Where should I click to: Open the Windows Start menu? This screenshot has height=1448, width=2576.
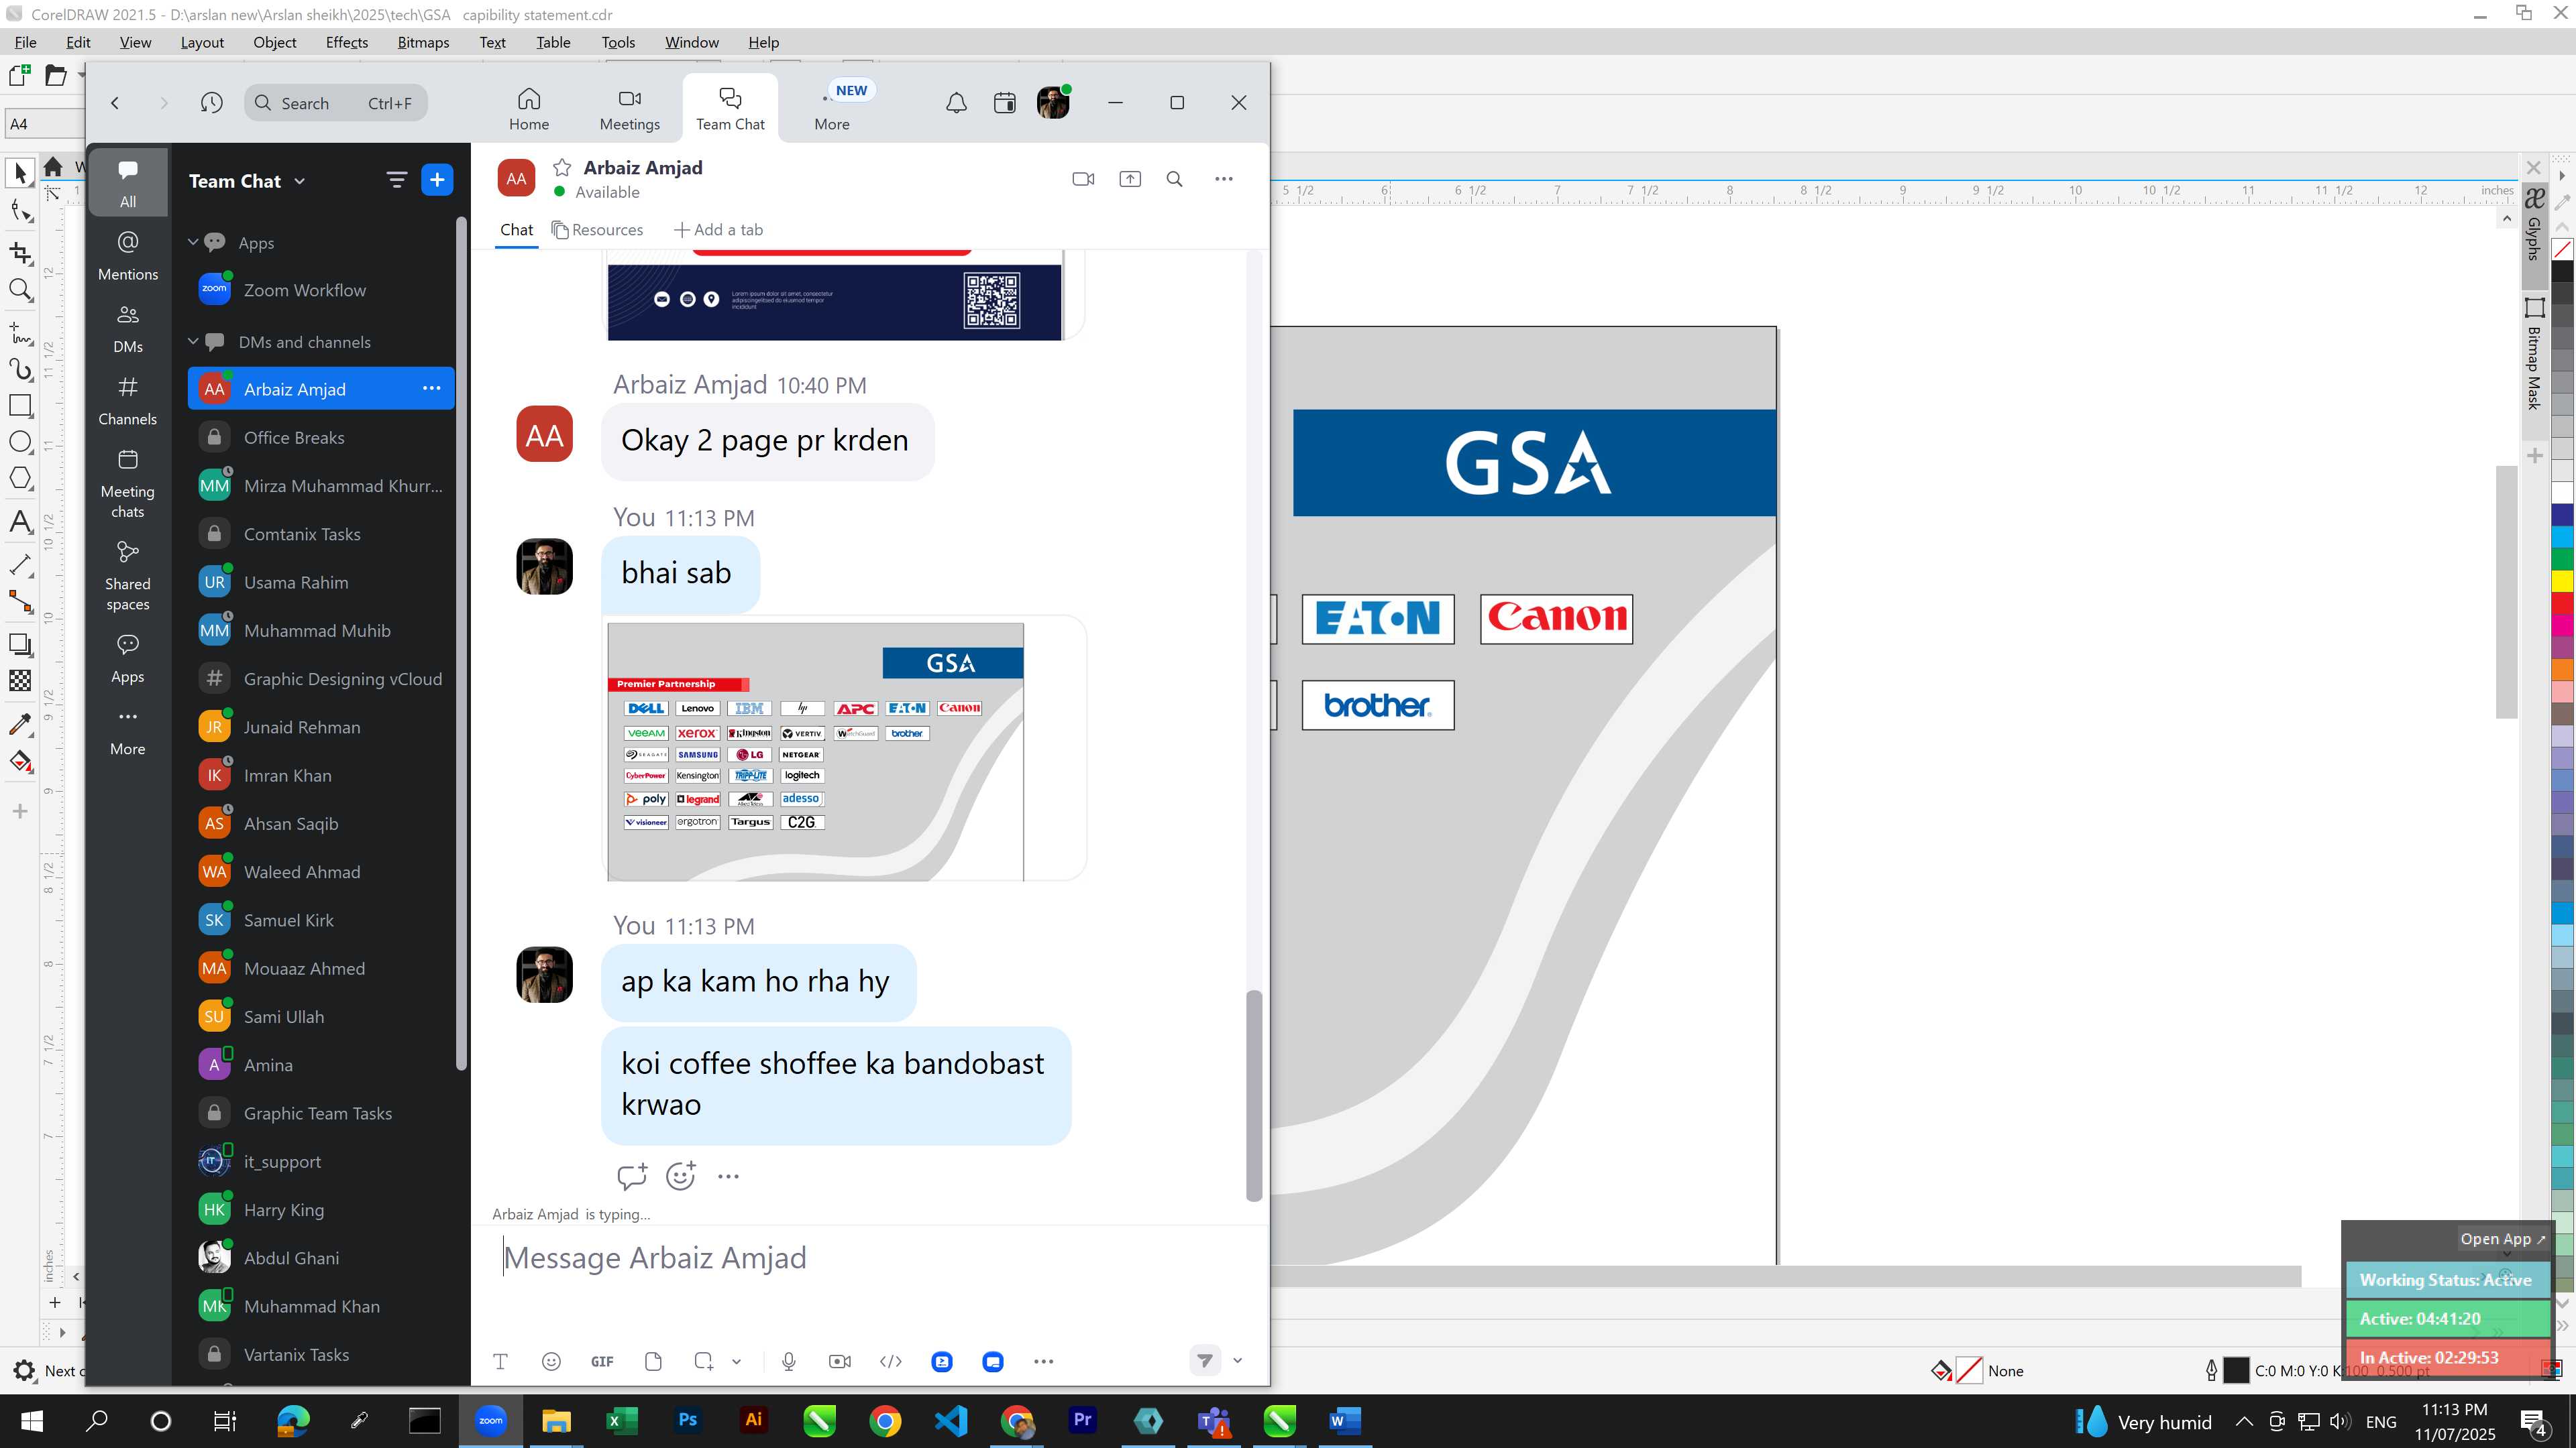(31, 1420)
